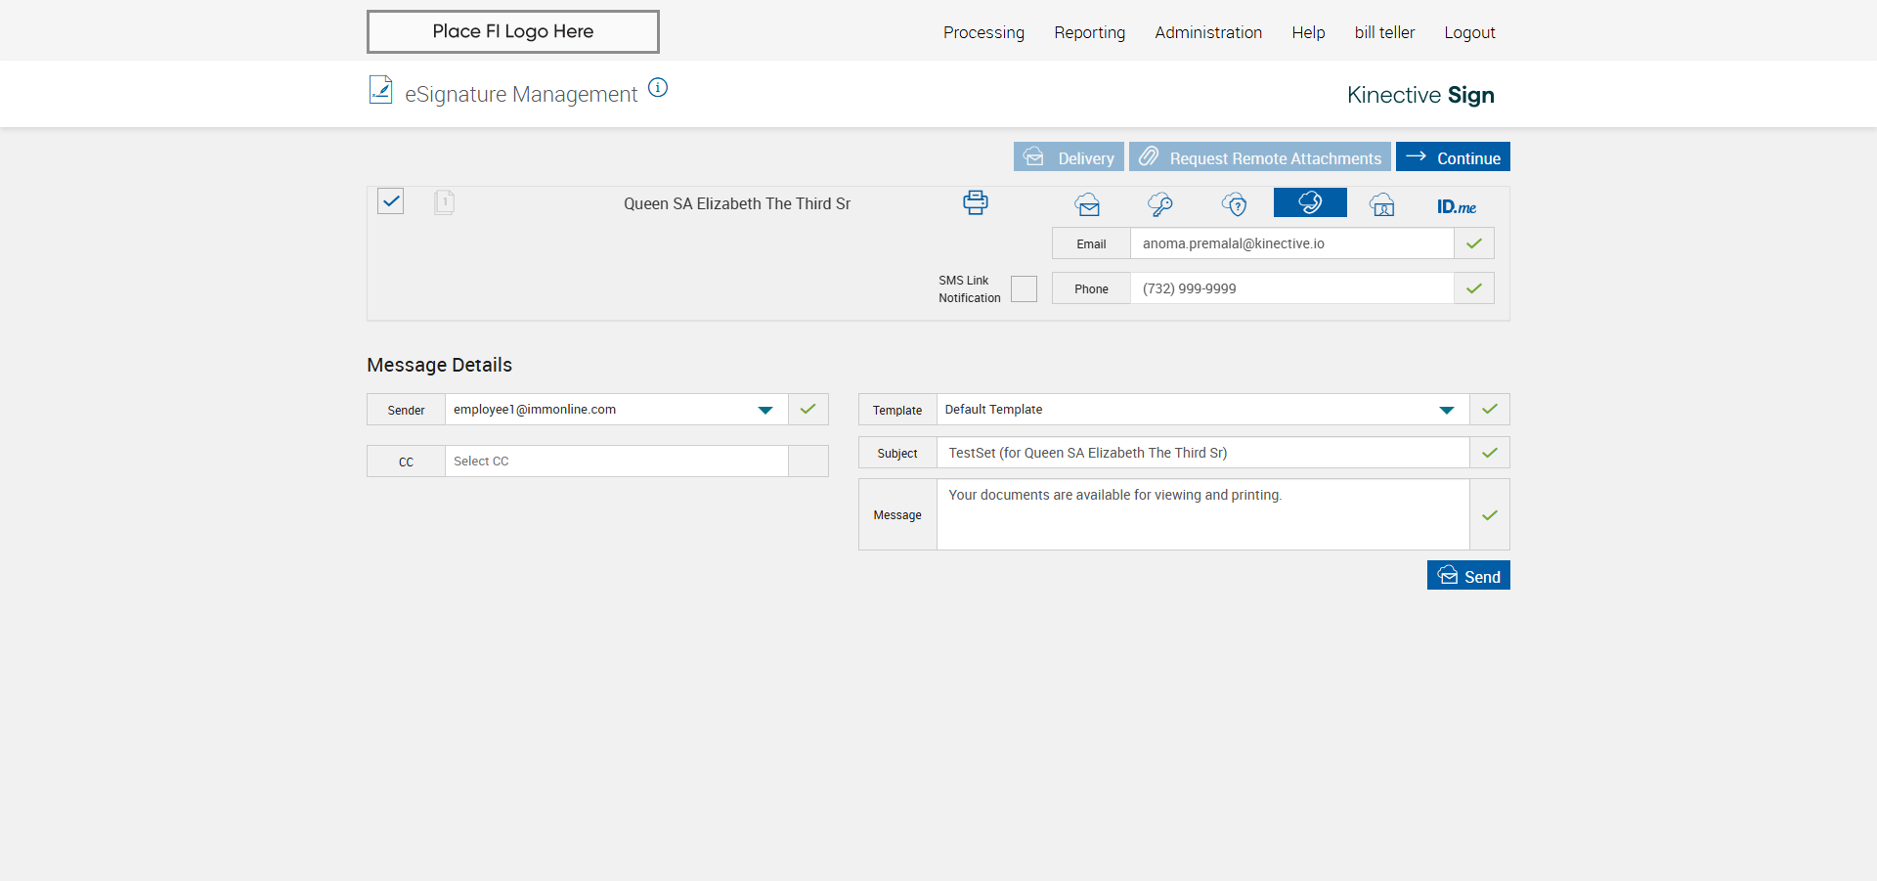Click the Request Remote Attachments button

1259,157
